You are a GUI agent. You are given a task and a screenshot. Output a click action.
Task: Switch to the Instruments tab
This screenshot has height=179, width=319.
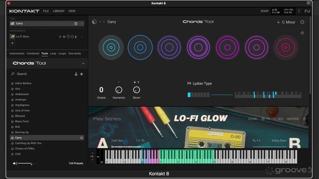17,54
